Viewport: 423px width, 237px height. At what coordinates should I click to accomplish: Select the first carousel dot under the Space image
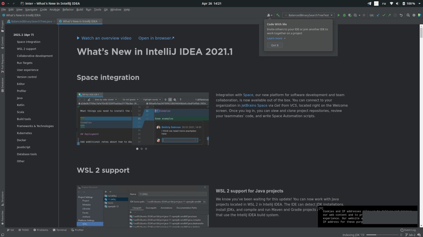pos(137,149)
